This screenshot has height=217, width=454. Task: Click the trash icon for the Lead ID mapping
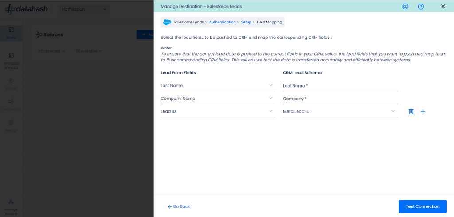(x=411, y=111)
